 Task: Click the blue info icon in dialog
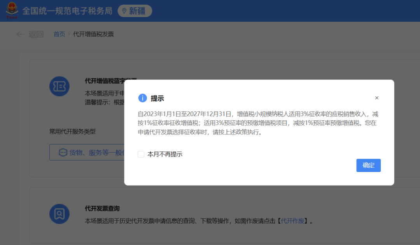point(142,98)
